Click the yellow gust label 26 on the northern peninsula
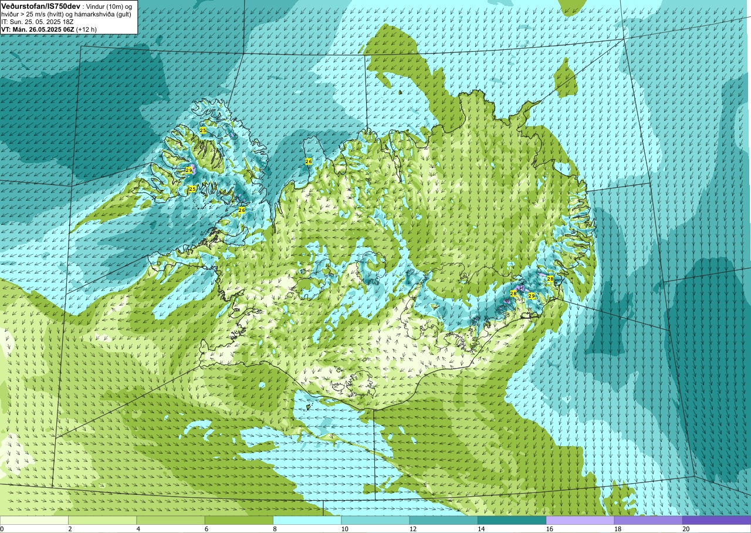This screenshot has width=751, height=533. tap(309, 161)
